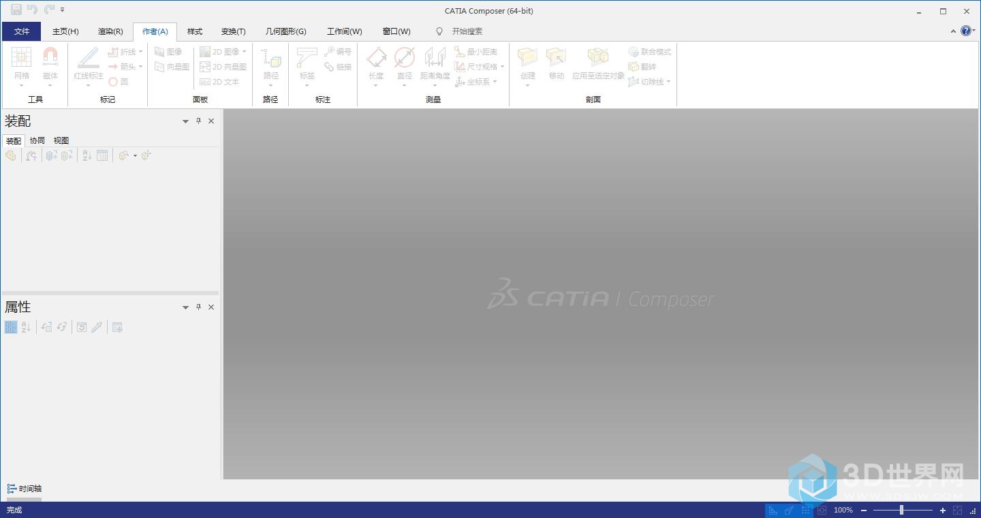Toggle the 联合模式 (Union mode) option

650,52
